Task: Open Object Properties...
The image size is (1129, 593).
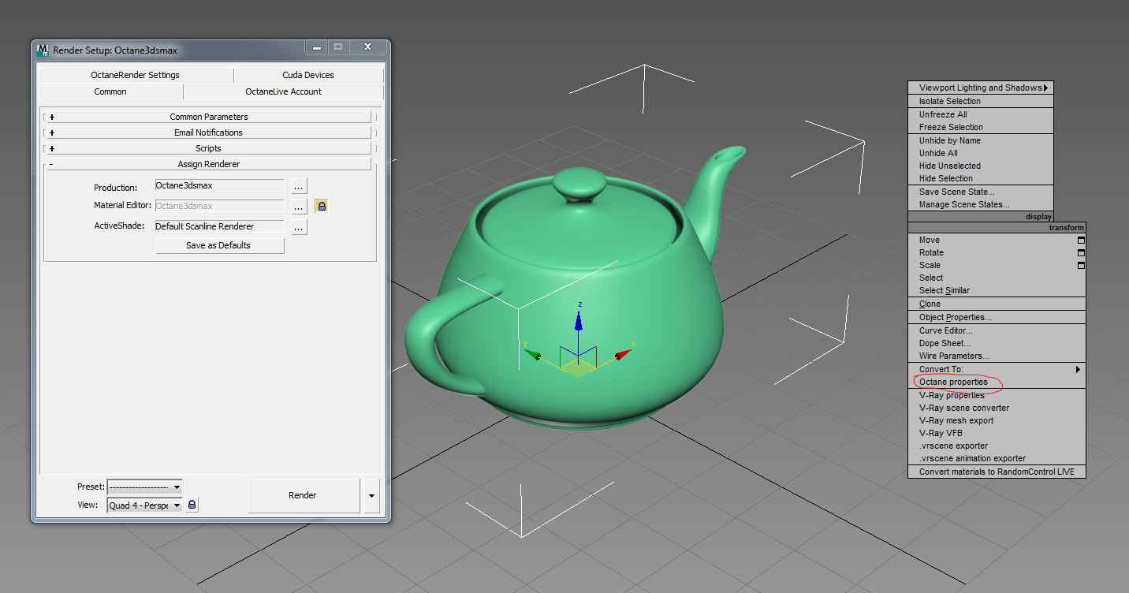Action: (997, 317)
